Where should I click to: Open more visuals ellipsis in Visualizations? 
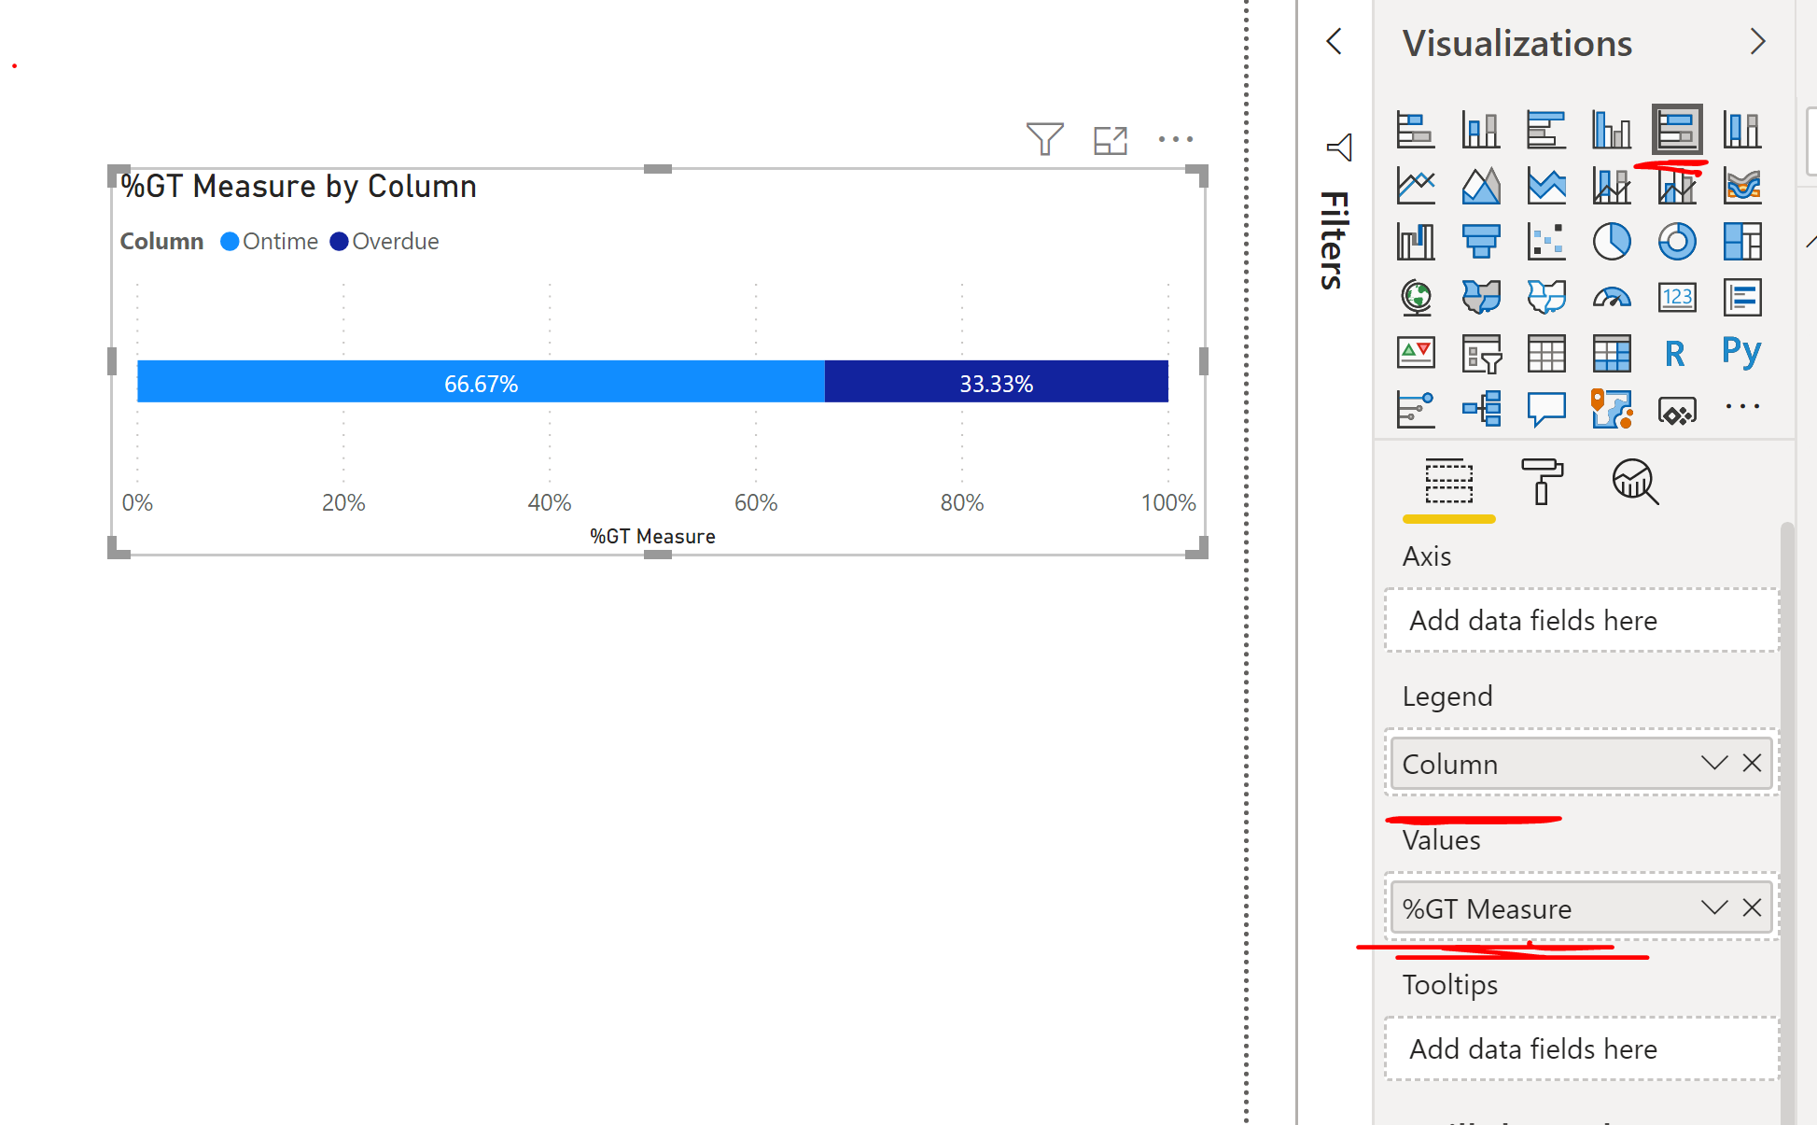(x=1742, y=406)
